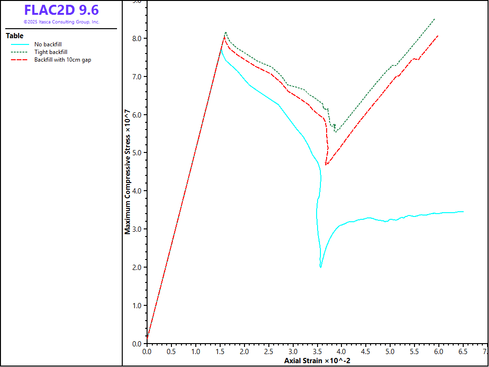Click the 8.0 tick label on y-axis

coord(138,38)
